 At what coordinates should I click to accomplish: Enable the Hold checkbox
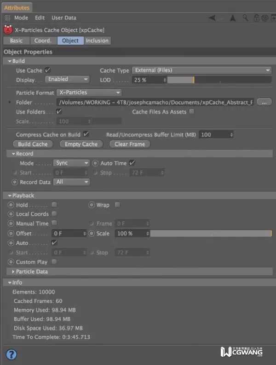[x=54, y=205]
